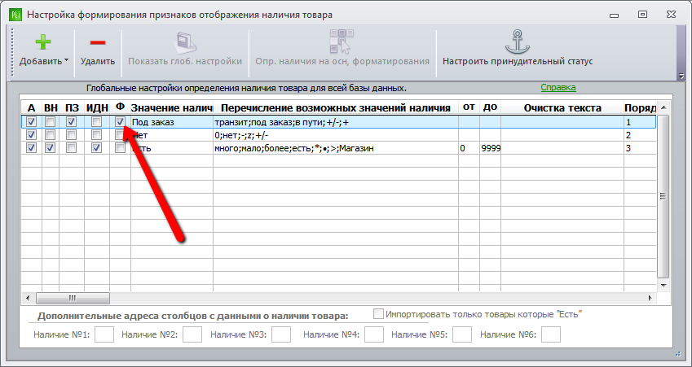Viewport: 692px width, 367px height.
Task: Click Опр. наличия на осн. форматирования icon
Action: tap(342, 42)
